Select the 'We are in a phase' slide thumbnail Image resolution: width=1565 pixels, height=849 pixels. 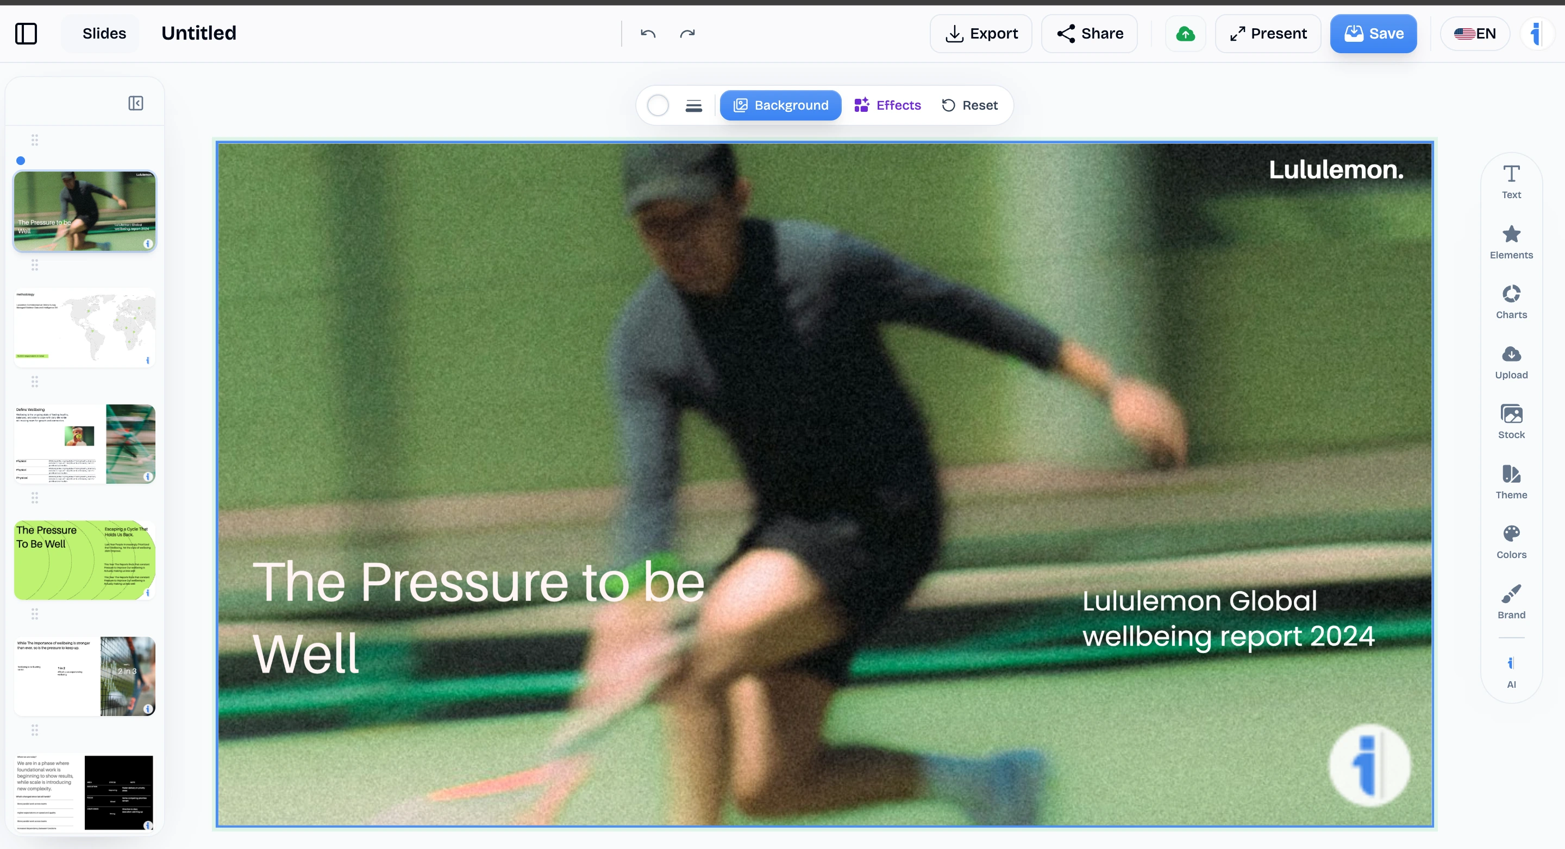coord(84,793)
